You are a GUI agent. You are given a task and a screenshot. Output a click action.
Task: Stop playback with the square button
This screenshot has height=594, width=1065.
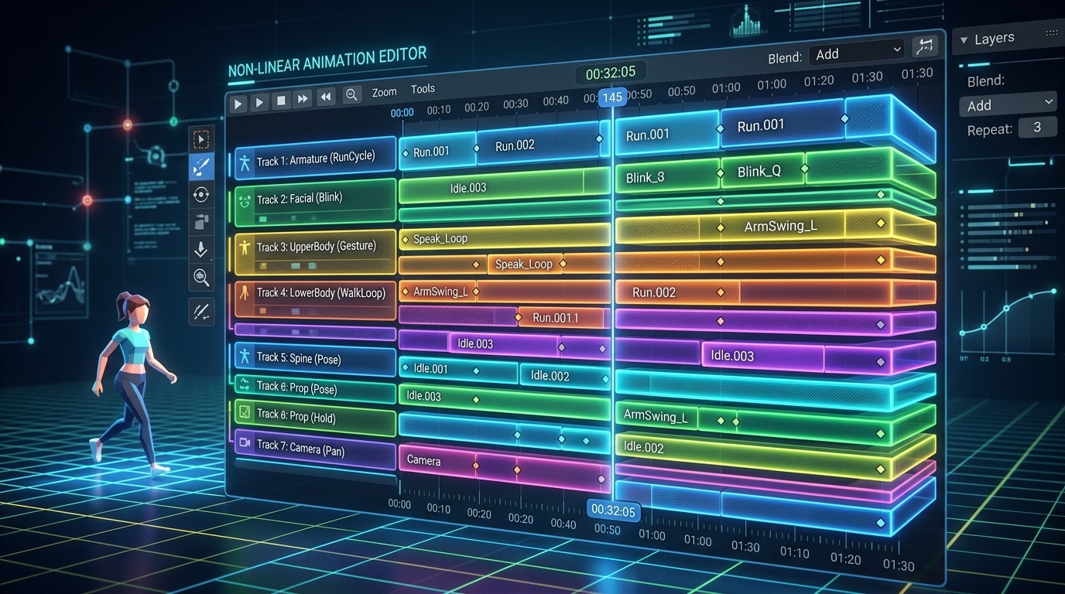(x=282, y=101)
